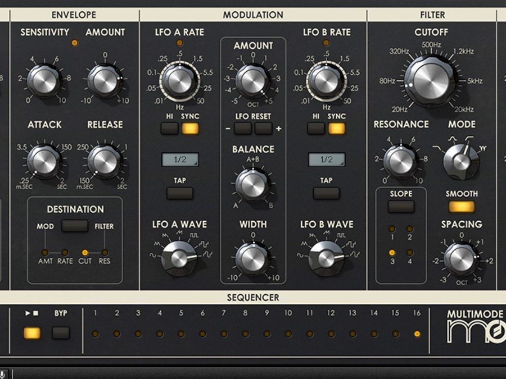
Task: Click the LFO A TAP button
Action: coord(180,193)
